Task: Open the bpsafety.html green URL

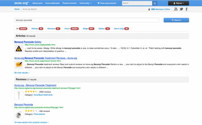Action: tap(40, 45)
